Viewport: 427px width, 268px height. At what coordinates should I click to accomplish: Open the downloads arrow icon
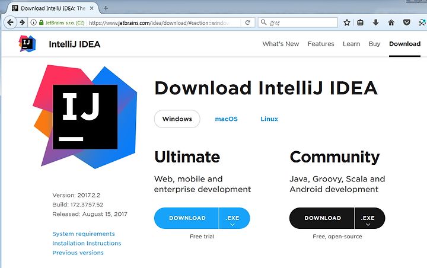[x=375, y=23]
